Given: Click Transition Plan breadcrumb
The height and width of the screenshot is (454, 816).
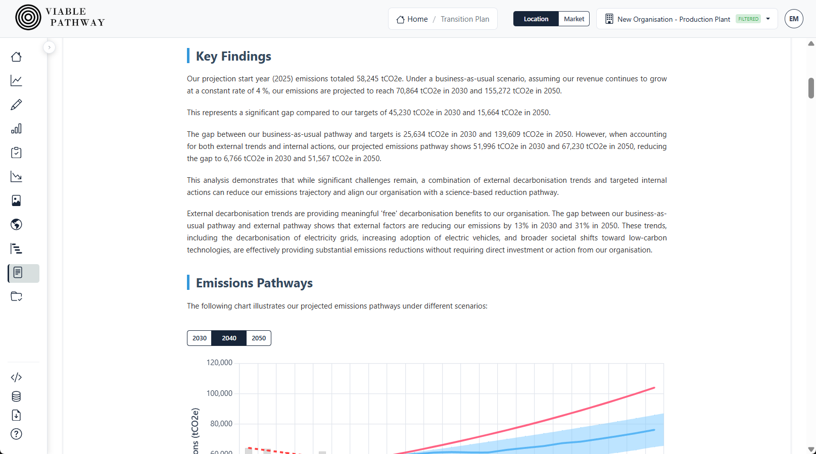Looking at the screenshot, I should tap(465, 19).
